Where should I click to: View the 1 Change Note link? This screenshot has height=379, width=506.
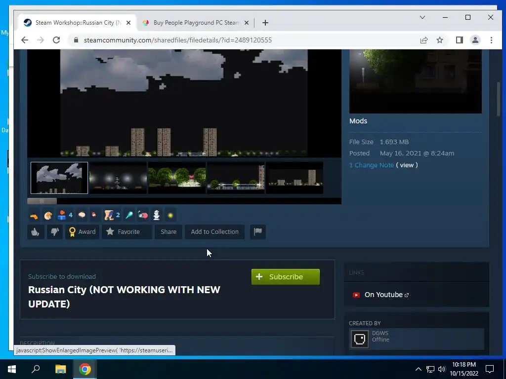(372, 165)
